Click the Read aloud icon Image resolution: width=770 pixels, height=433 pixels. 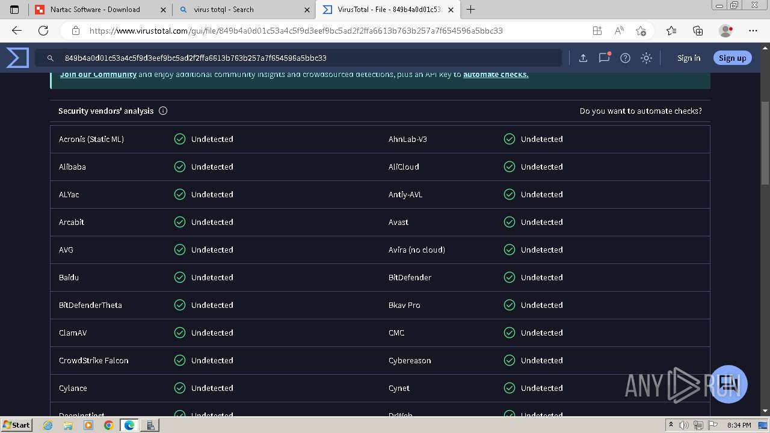click(619, 31)
